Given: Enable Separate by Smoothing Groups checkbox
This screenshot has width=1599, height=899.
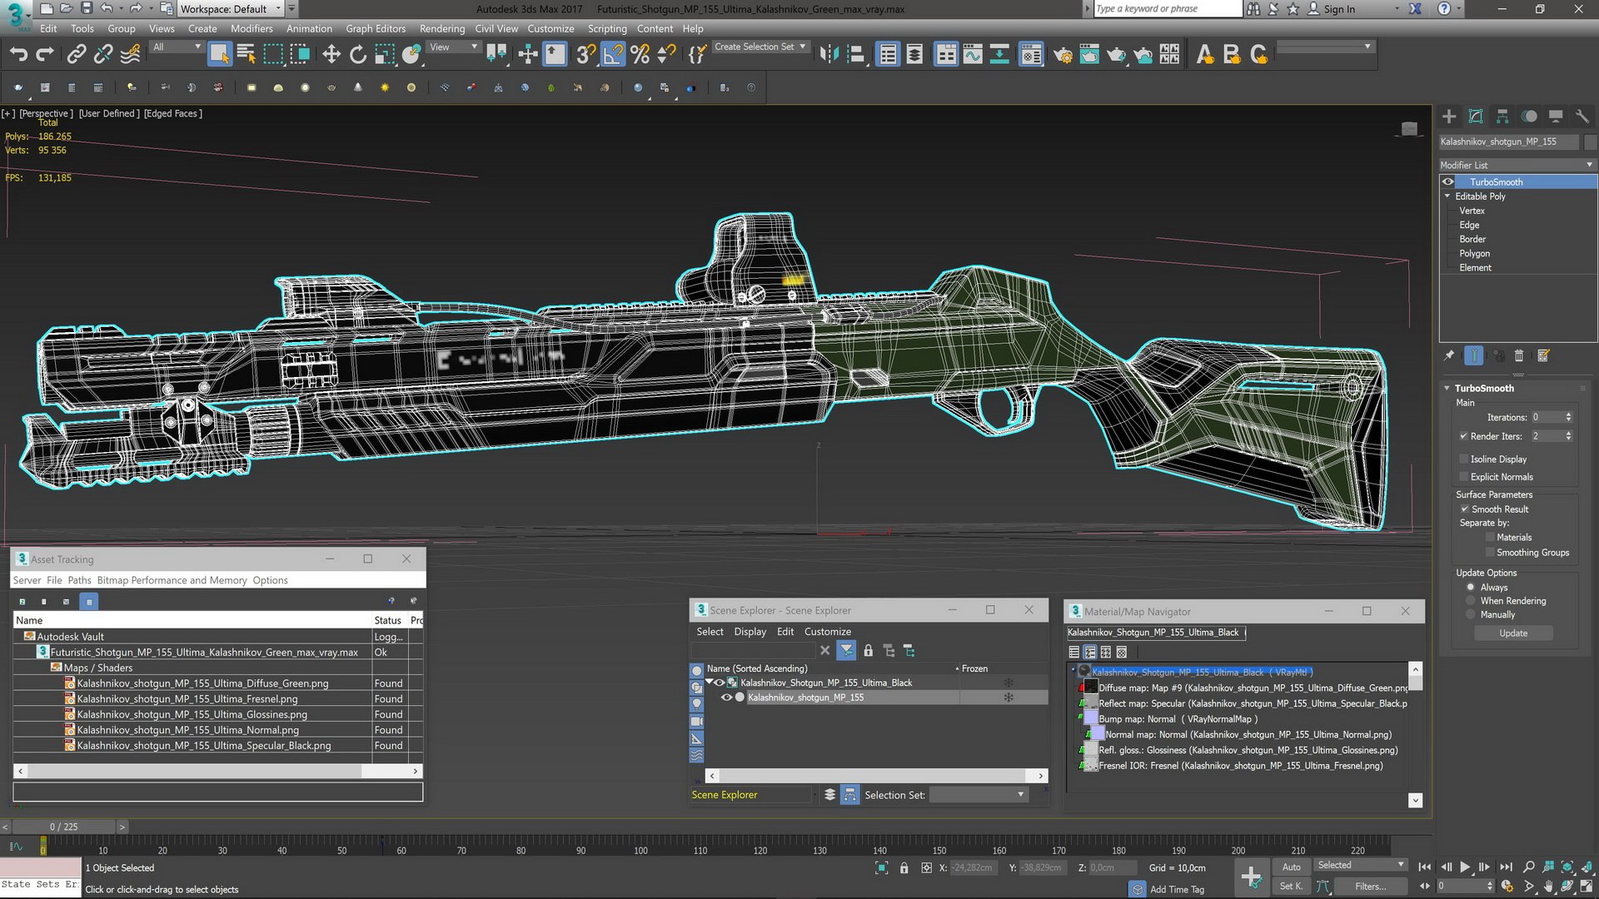Looking at the screenshot, I should [x=1490, y=553].
